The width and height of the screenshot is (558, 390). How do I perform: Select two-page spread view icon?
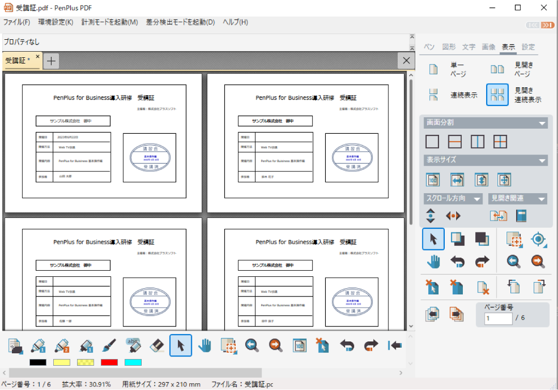(497, 69)
